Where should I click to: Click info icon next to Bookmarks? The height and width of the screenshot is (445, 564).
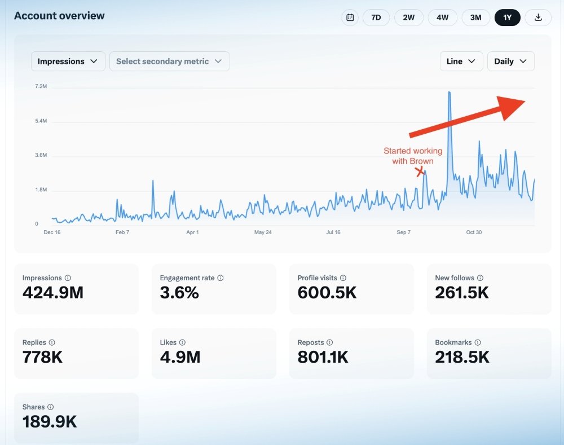click(x=478, y=342)
